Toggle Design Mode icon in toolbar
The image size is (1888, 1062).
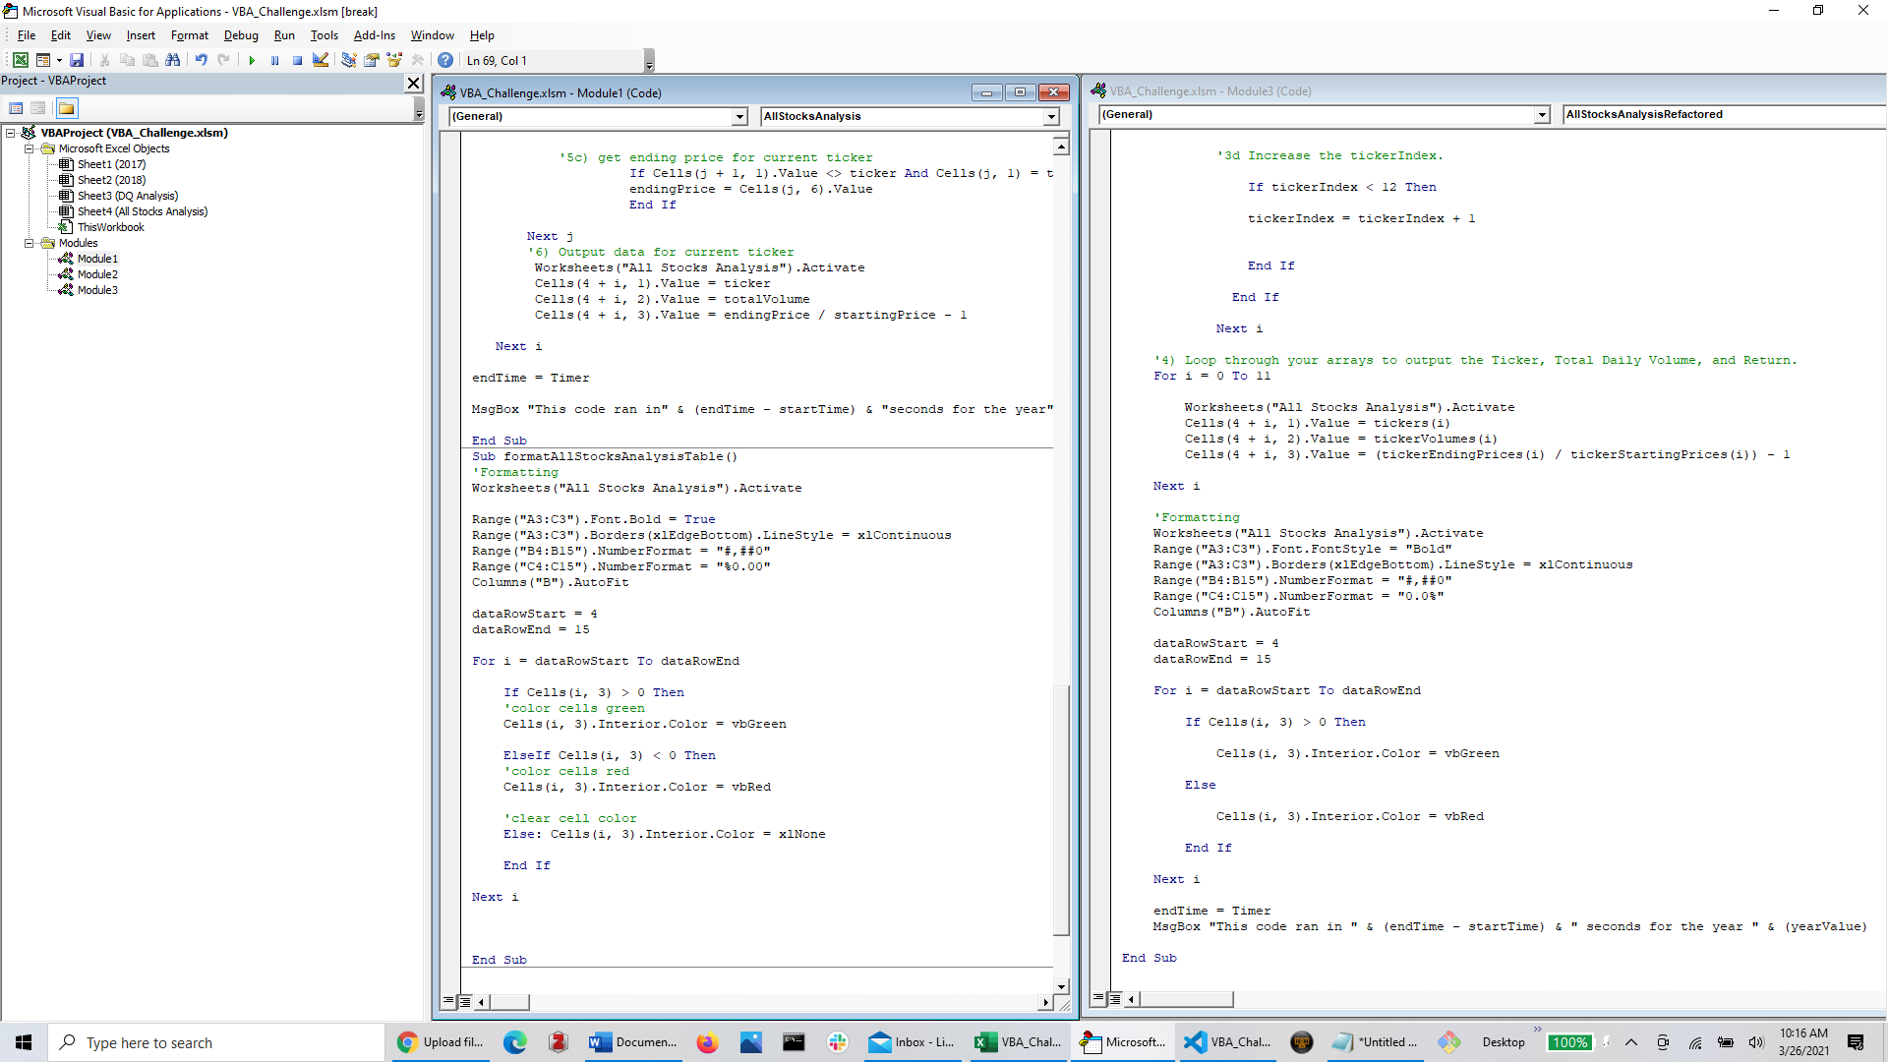tap(321, 60)
